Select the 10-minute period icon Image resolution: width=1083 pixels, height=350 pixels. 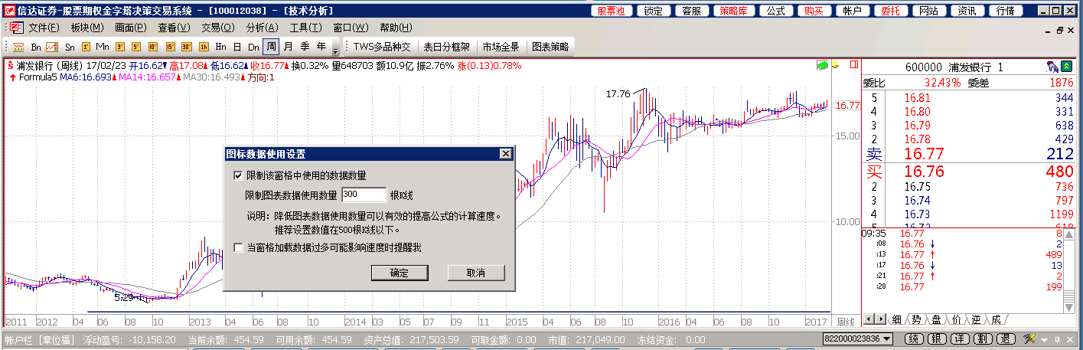pos(152,47)
